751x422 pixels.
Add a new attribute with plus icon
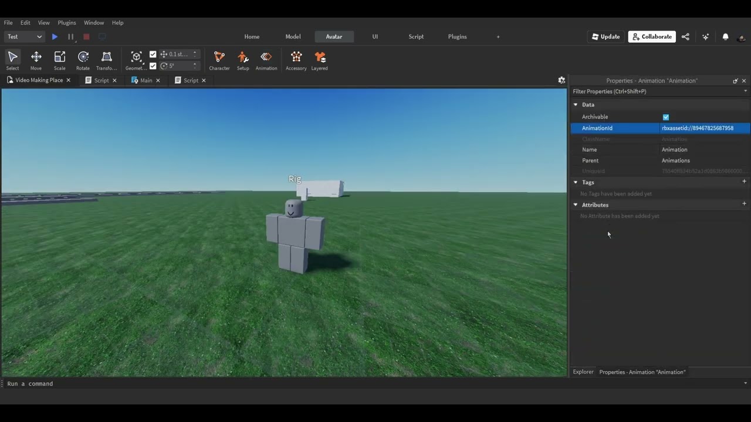pos(744,204)
